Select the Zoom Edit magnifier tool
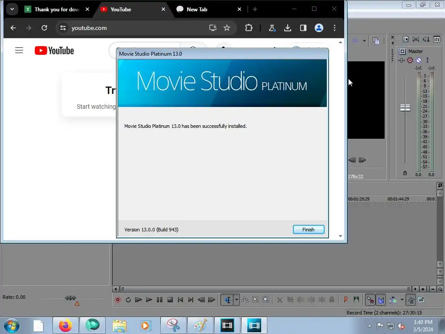This screenshot has height=334, width=445. (x=266, y=300)
